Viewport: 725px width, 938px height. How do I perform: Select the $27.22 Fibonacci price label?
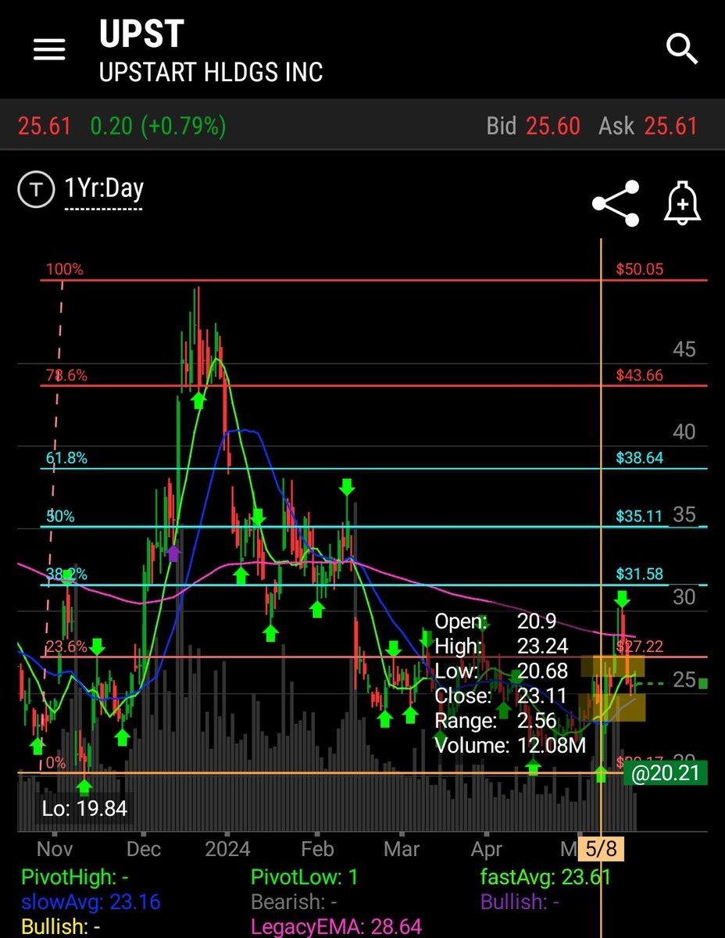point(639,646)
